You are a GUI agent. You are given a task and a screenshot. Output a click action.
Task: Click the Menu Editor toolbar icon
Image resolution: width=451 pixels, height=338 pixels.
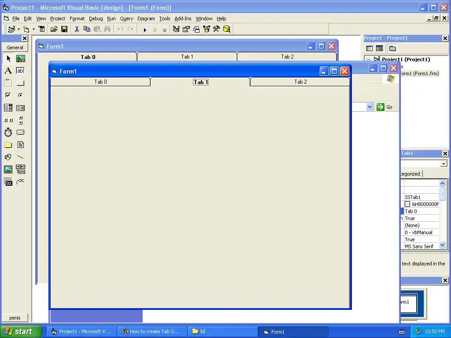click(42, 29)
